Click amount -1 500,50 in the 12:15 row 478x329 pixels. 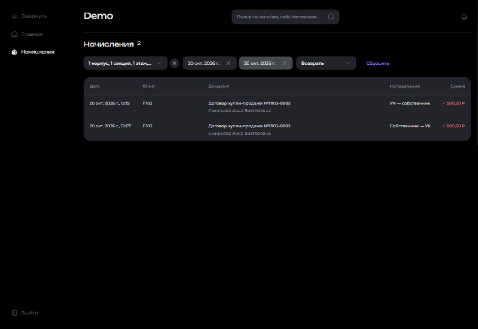(454, 103)
